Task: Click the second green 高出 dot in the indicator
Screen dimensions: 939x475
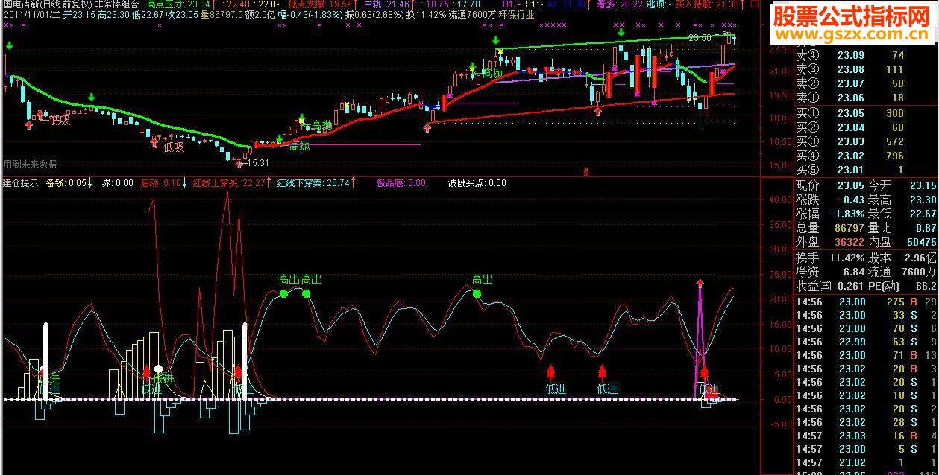Action: coord(306,294)
